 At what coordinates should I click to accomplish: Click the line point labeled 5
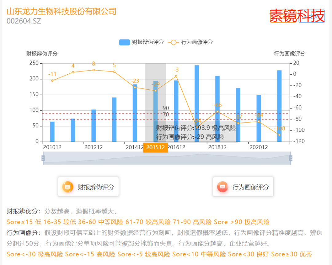point(114,72)
